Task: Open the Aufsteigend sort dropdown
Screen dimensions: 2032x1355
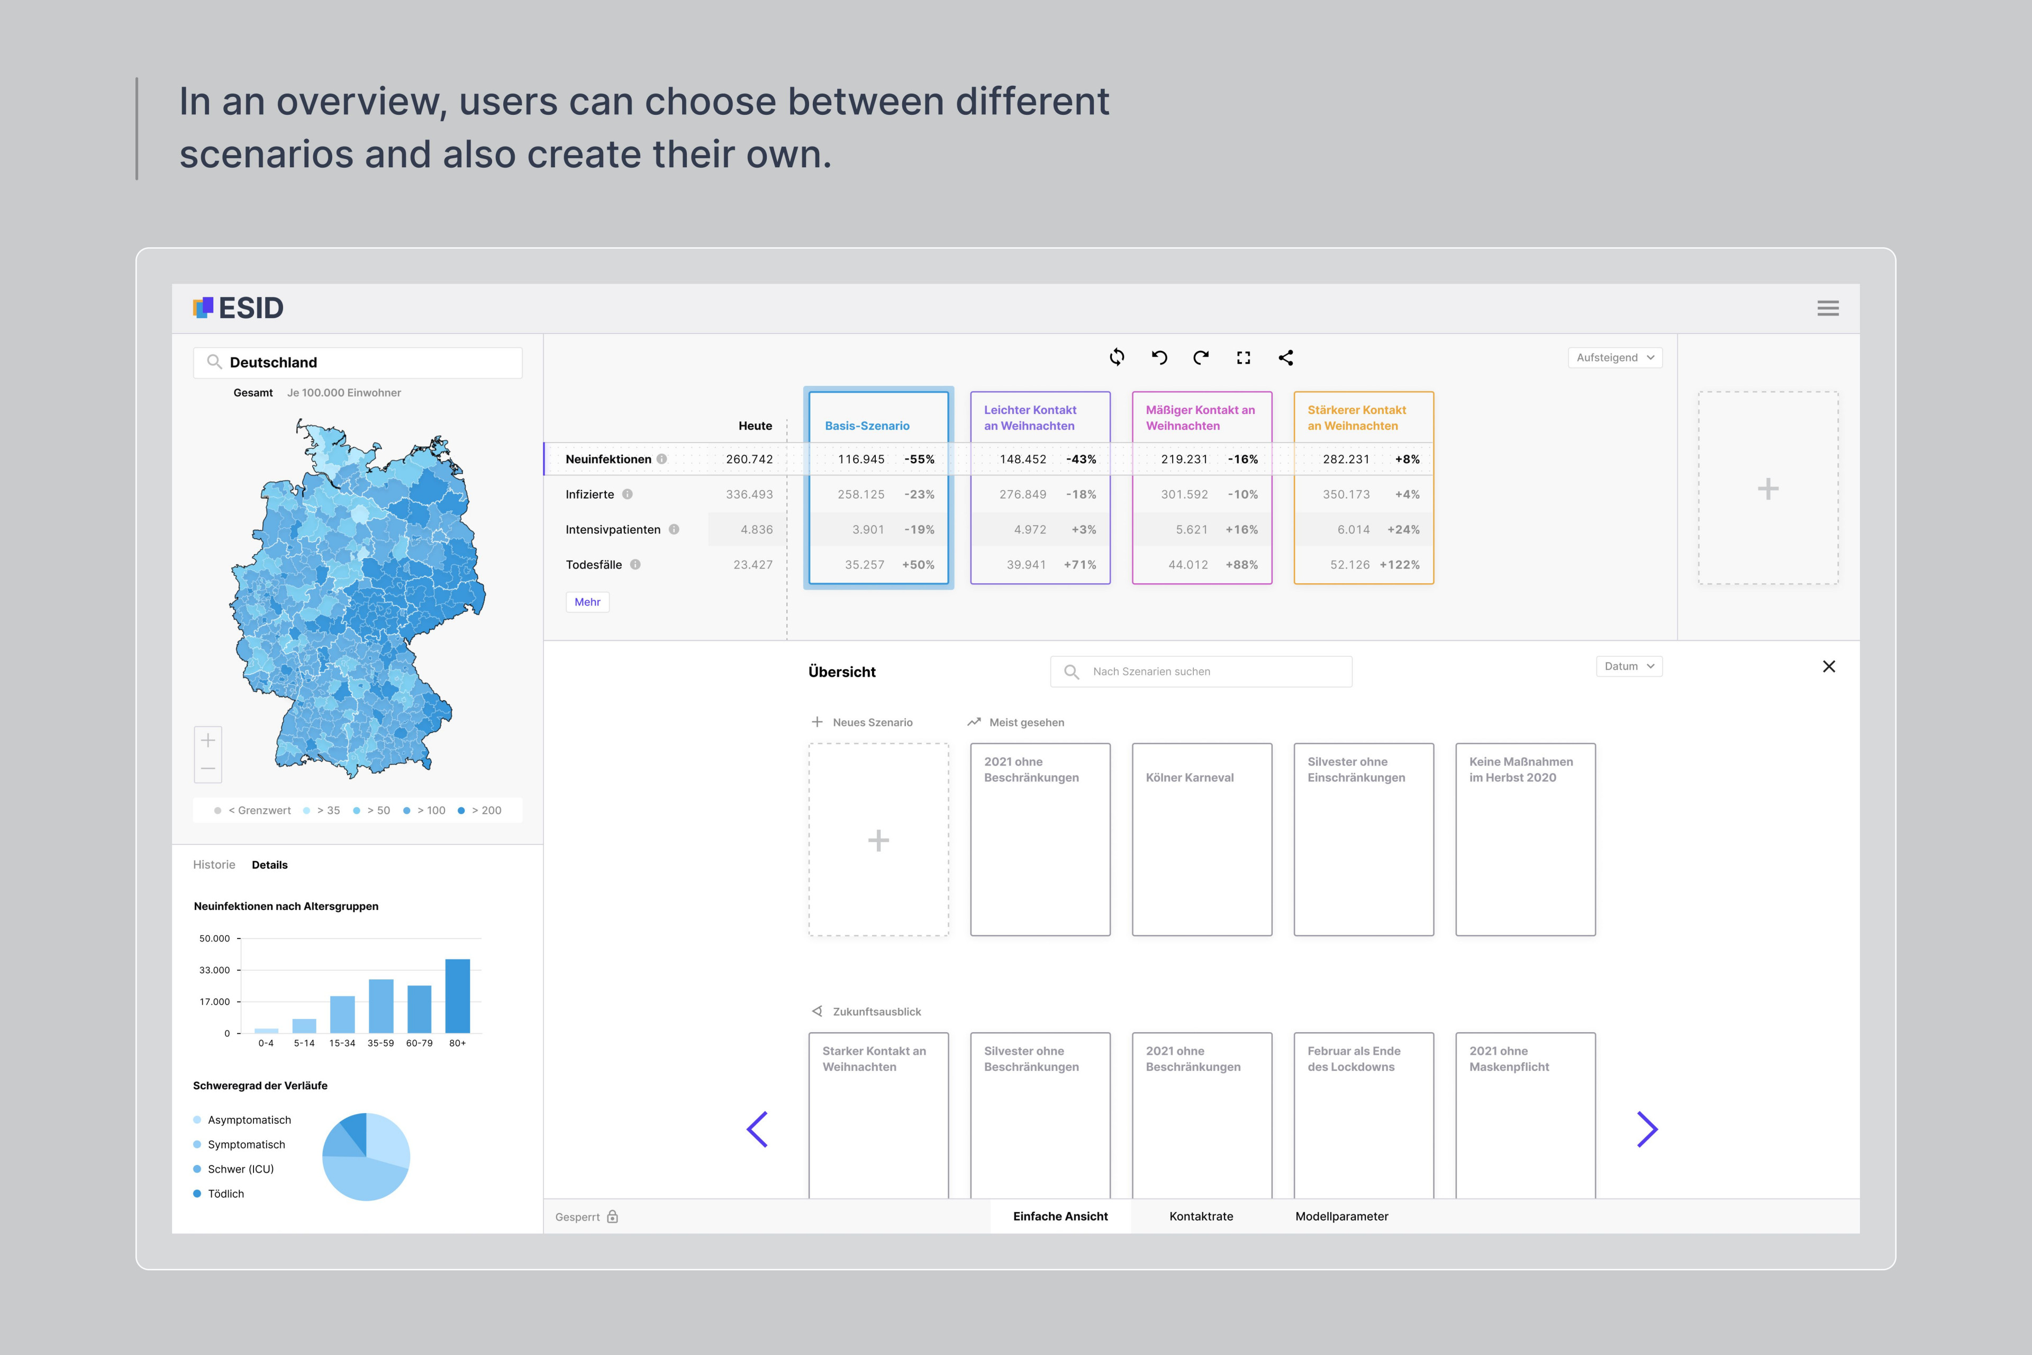Action: [1614, 357]
